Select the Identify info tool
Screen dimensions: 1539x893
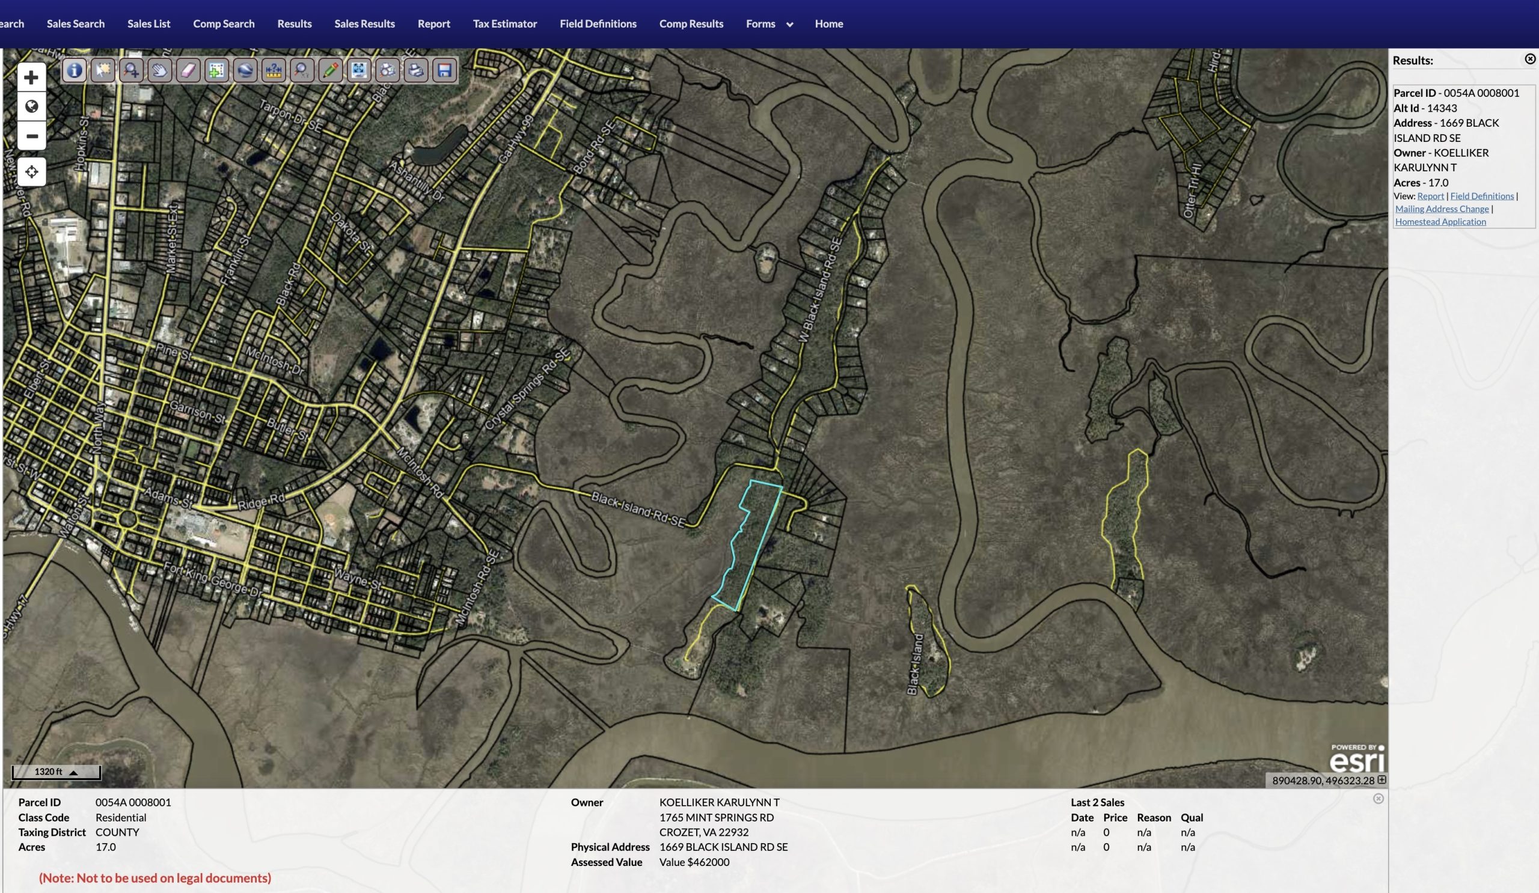point(74,71)
